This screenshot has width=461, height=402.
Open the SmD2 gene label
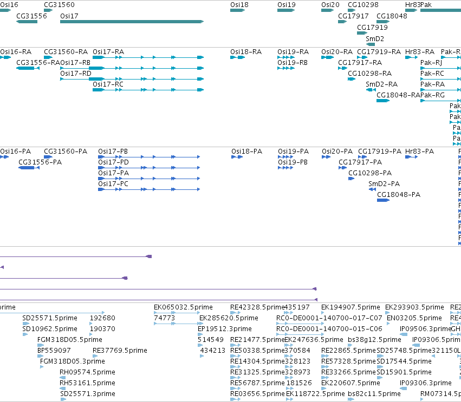[x=374, y=39]
